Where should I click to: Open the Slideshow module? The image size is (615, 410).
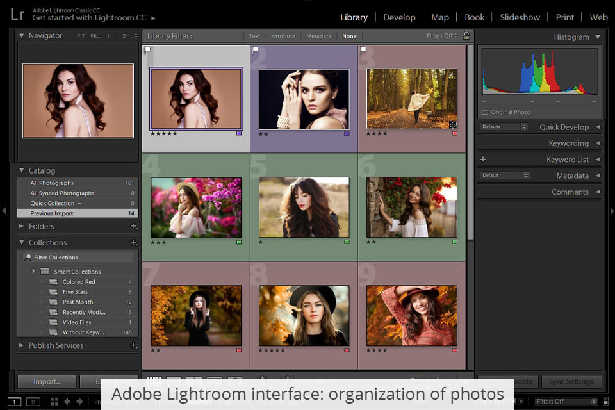[520, 17]
